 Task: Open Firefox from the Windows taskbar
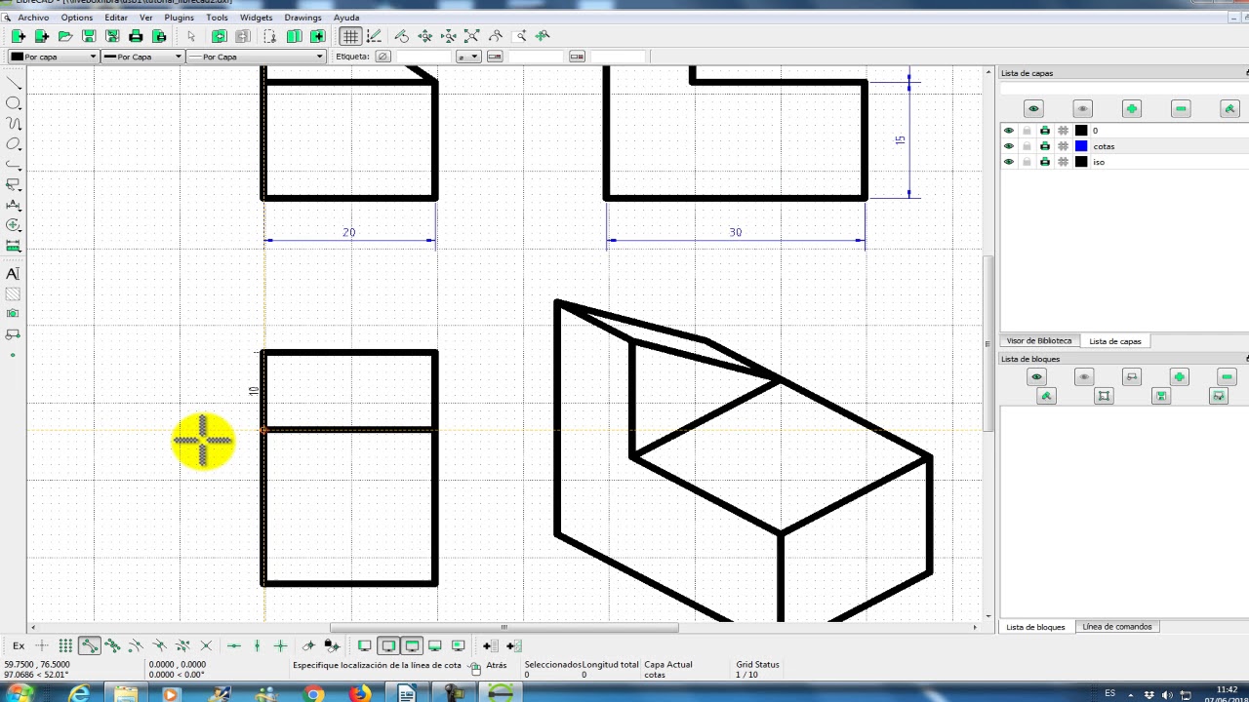(360, 693)
